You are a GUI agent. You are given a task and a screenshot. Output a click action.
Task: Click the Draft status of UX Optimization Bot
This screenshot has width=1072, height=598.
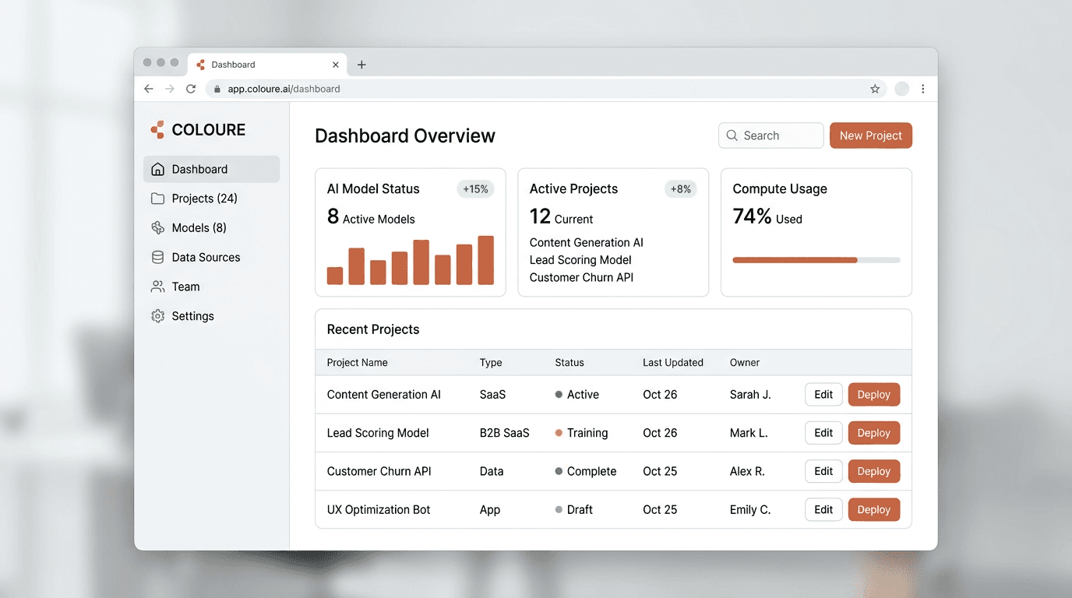click(x=573, y=510)
